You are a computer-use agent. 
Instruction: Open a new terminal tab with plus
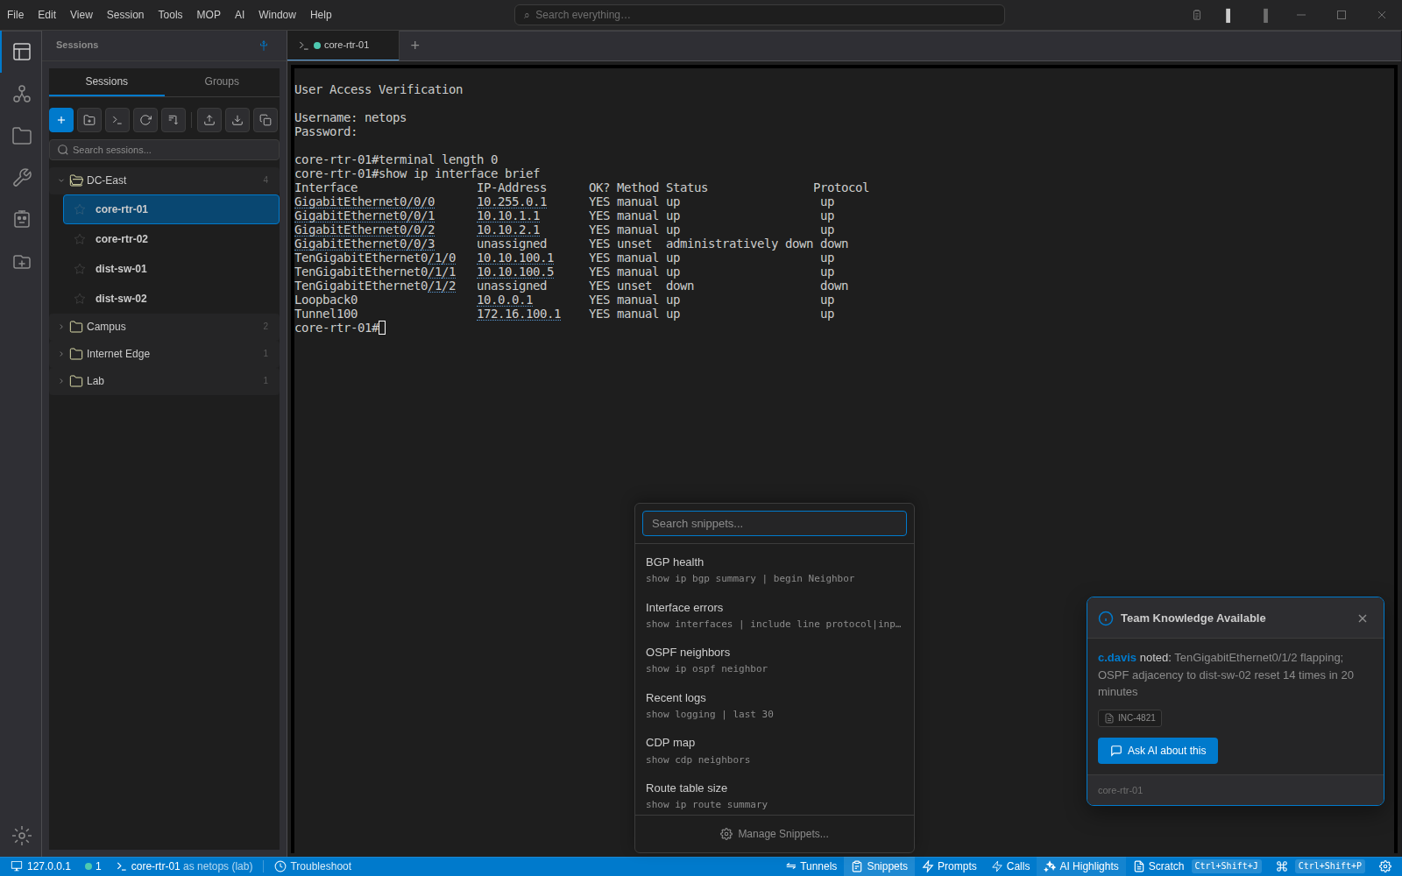(x=415, y=46)
